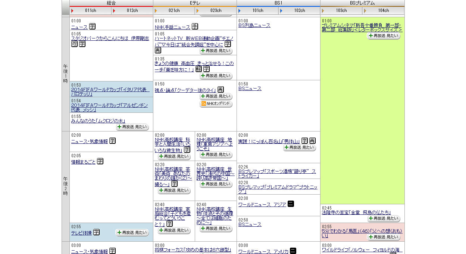Click 字 icon beside テレビ体操
The height and width of the screenshot is (254, 466).
pos(96,232)
